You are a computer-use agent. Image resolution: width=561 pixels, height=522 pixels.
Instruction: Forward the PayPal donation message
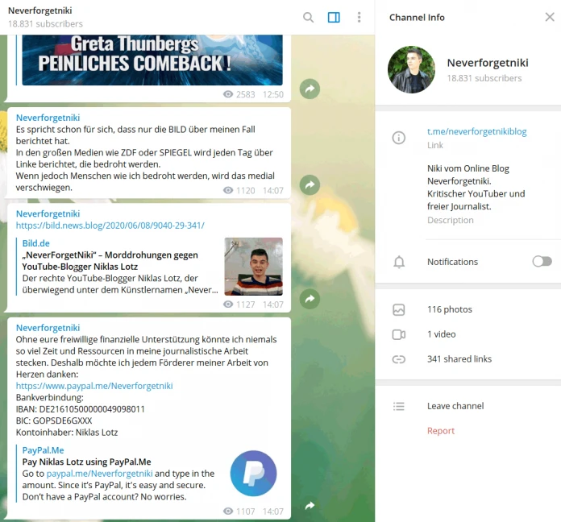310,506
